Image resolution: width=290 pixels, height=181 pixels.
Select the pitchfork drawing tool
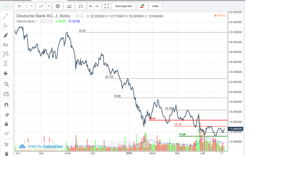(x=5, y=26)
